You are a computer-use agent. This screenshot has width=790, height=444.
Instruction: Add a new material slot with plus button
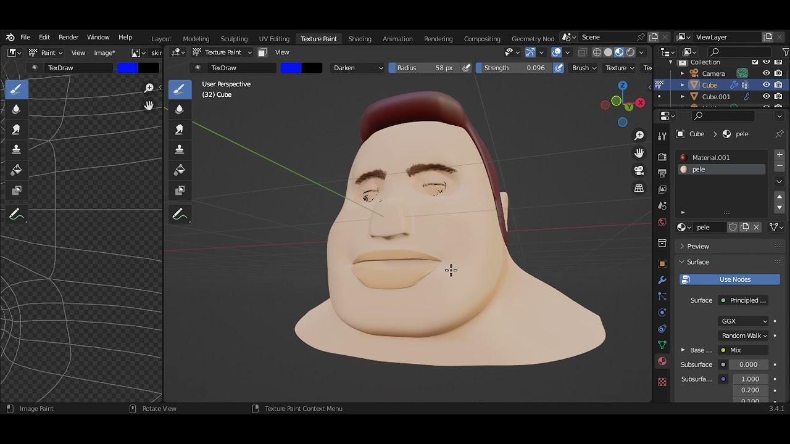point(780,155)
